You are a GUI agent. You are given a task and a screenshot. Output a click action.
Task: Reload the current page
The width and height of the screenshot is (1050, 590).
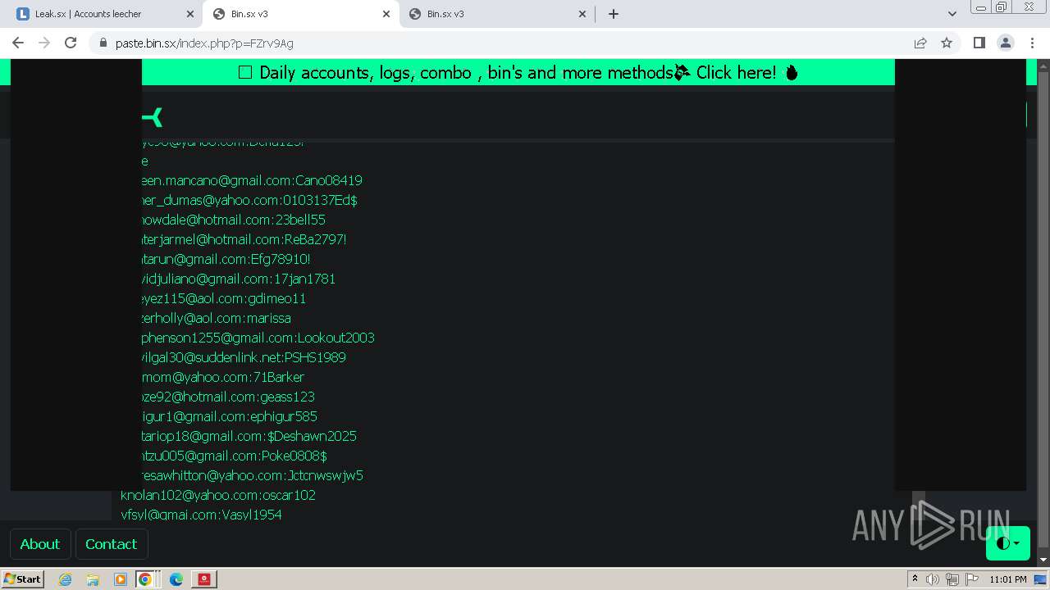(x=71, y=43)
